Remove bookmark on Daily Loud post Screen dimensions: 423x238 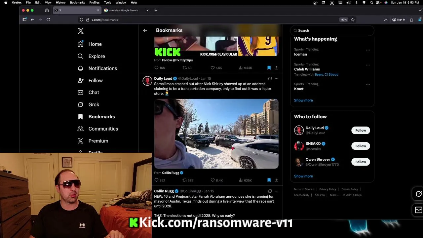point(269,180)
